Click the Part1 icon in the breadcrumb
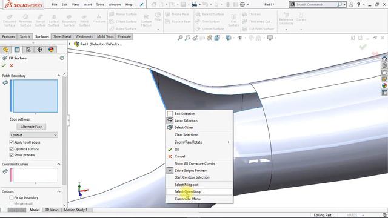Viewport: 388px width, 218px height. click(x=77, y=44)
